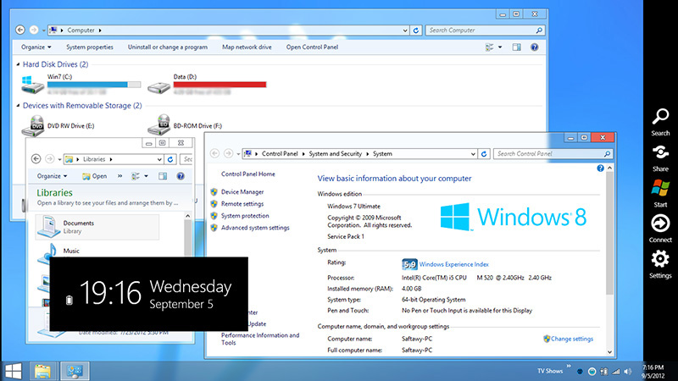Open Organize dropdown in Computer window
The height and width of the screenshot is (381, 678).
(36, 47)
